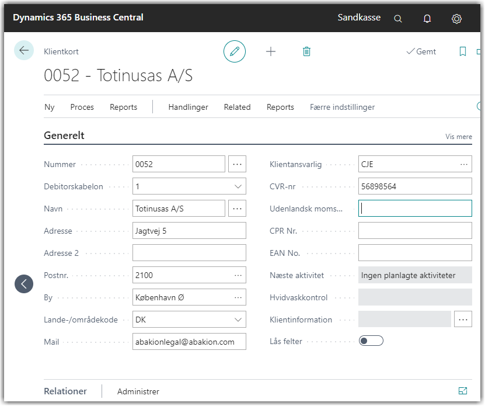This screenshot has height=406, width=485.
Task: Click the empty EAN No. field
Action: click(x=415, y=253)
